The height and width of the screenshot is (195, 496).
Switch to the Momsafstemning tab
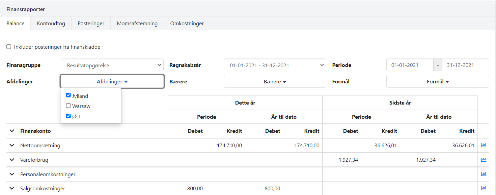click(137, 24)
